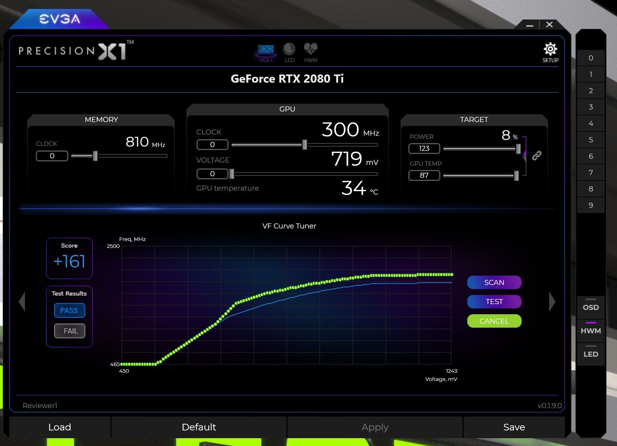
Task: Select profile slot 2
Action: click(x=591, y=90)
